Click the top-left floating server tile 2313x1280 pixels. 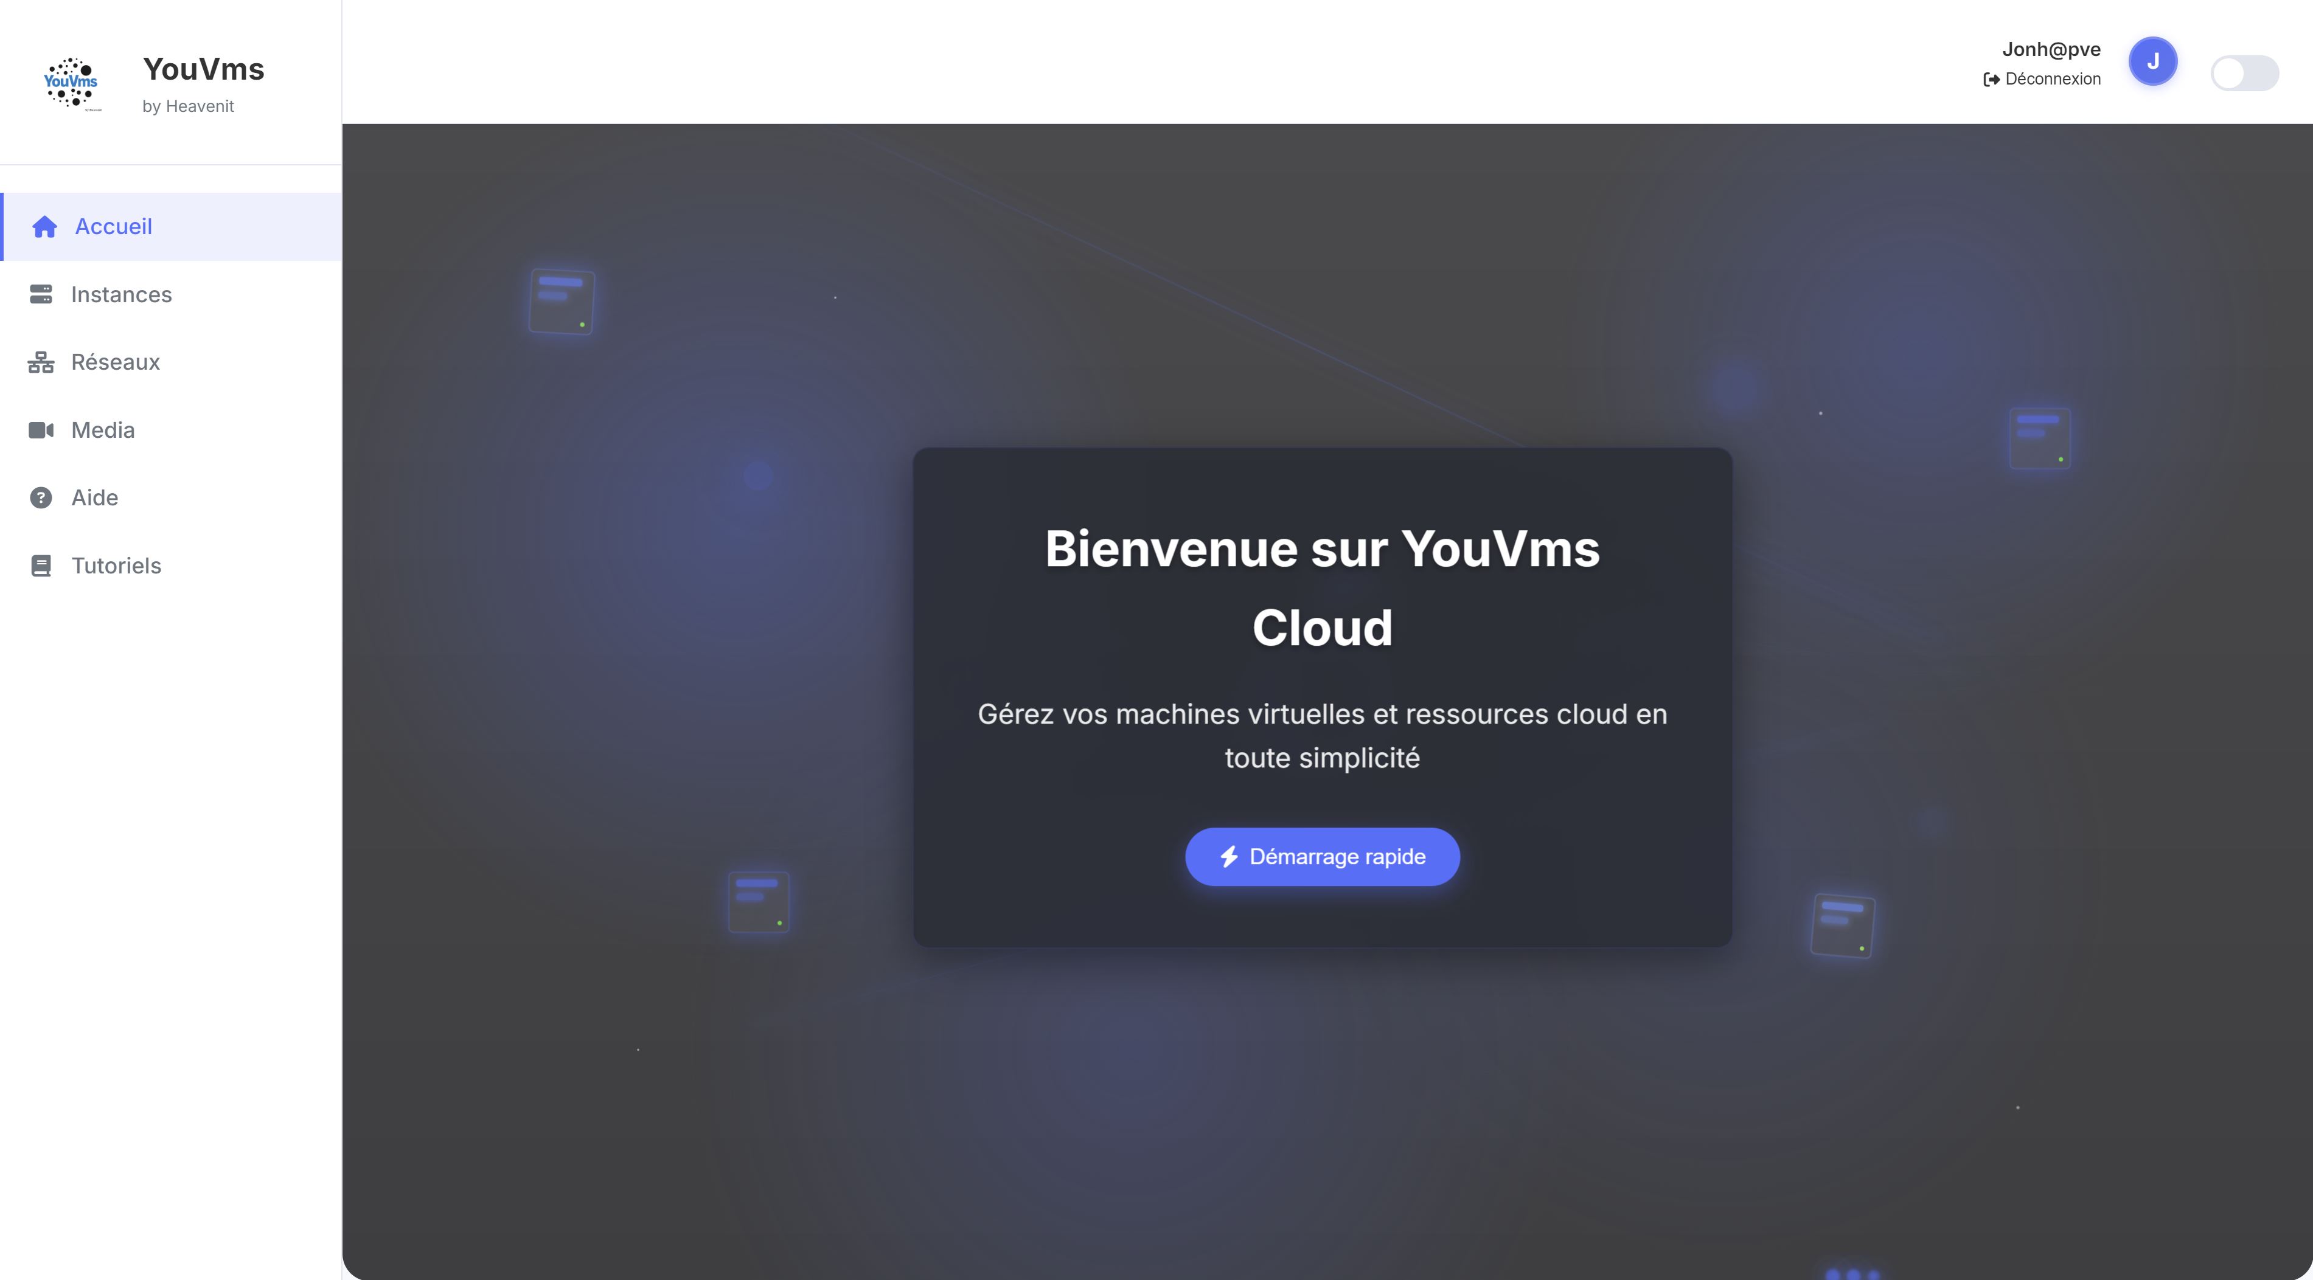click(x=561, y=301)
